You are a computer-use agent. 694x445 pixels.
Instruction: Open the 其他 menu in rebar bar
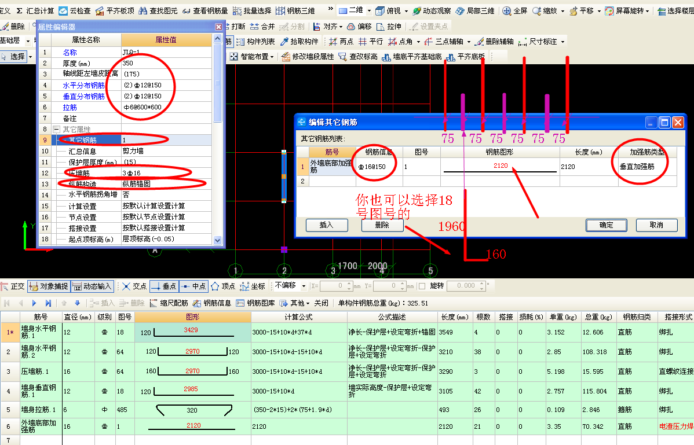point(294,303)
